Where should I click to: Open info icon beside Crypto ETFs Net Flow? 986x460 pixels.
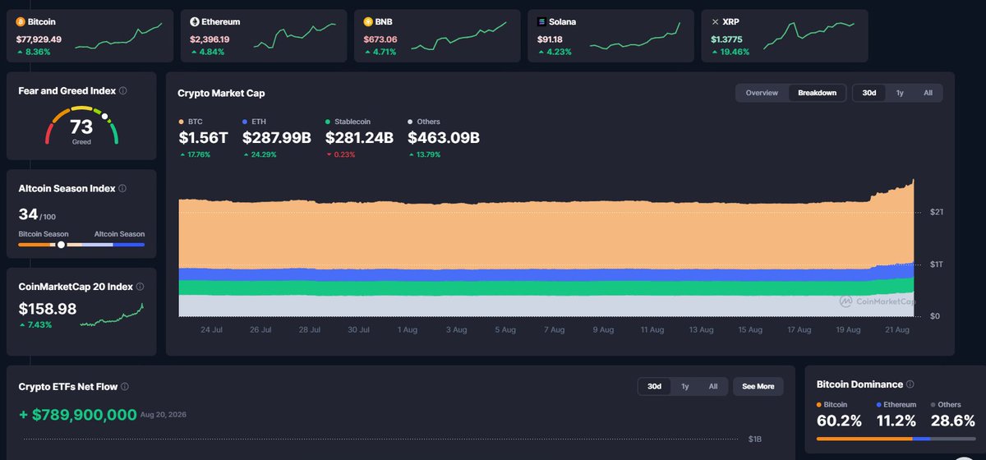[x=125, y=386]
